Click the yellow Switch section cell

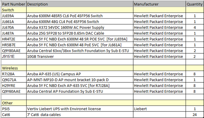click(x=14, y=10)
